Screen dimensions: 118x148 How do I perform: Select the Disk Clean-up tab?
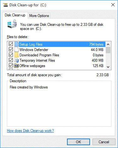[15, 15]
